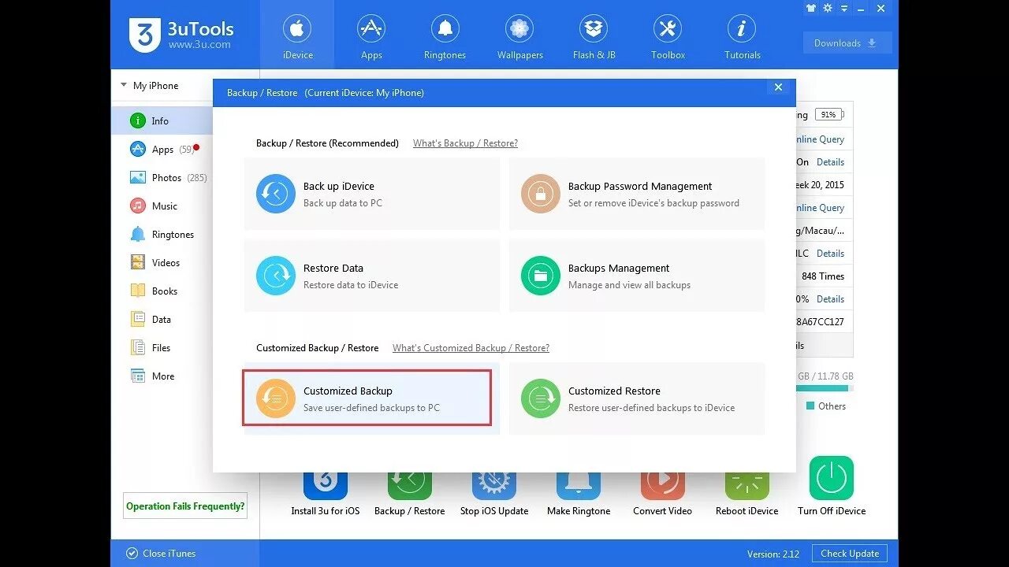Open the Tutorials tab
Viewport: 1009px width, 567px height.
tap(742, 36)
